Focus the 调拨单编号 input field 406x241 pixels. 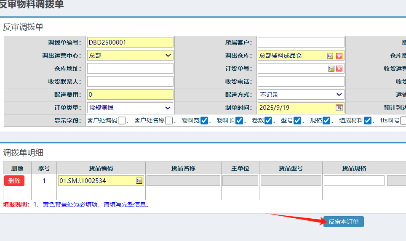coord(130,42)
